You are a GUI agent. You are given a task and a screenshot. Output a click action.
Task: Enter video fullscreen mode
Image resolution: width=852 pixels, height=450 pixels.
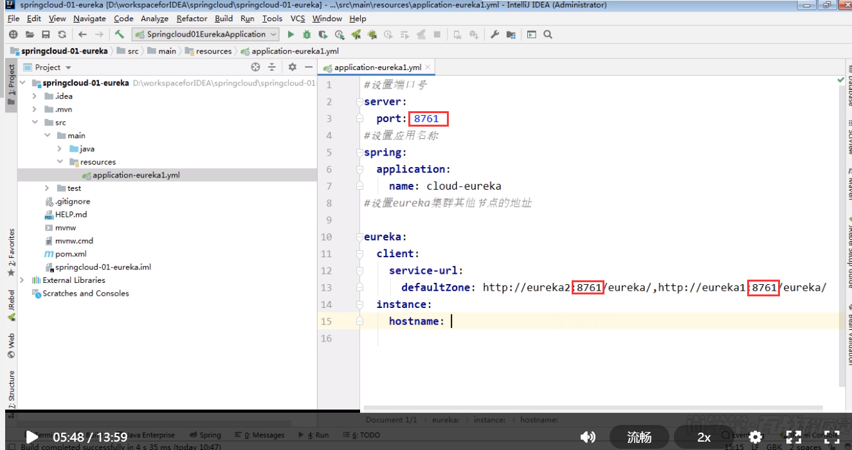click(x=831, y=437)
